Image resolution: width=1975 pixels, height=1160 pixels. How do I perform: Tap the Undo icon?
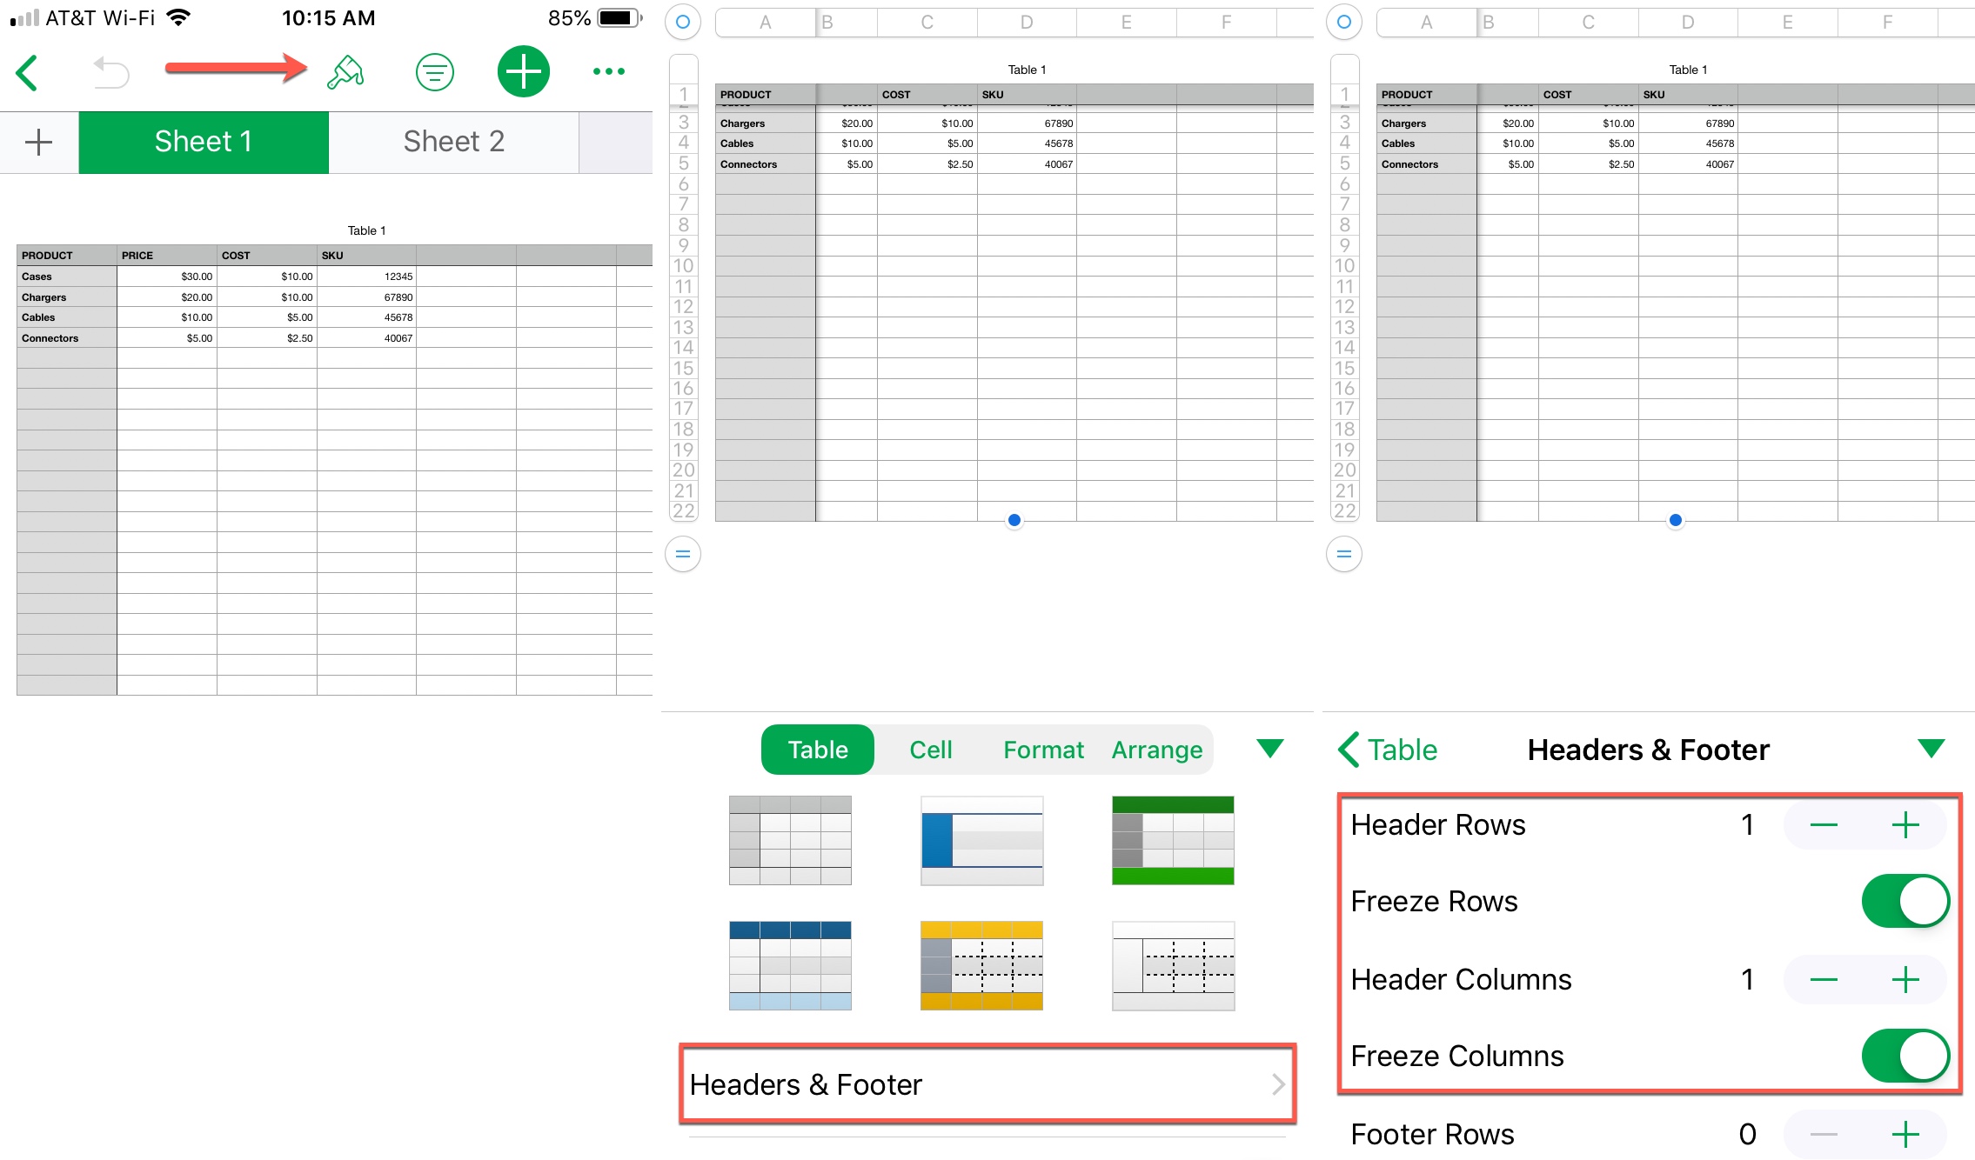[x=108, y=71]
